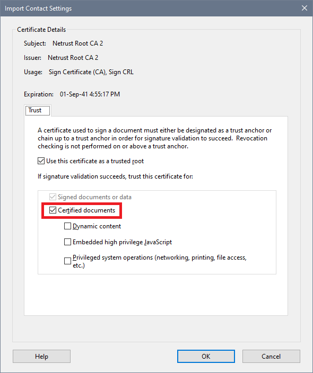This screenshot has width=313, height=373.
Task: Open Help for this dialog
Action: pyautogui.click(x=41, y=356)
